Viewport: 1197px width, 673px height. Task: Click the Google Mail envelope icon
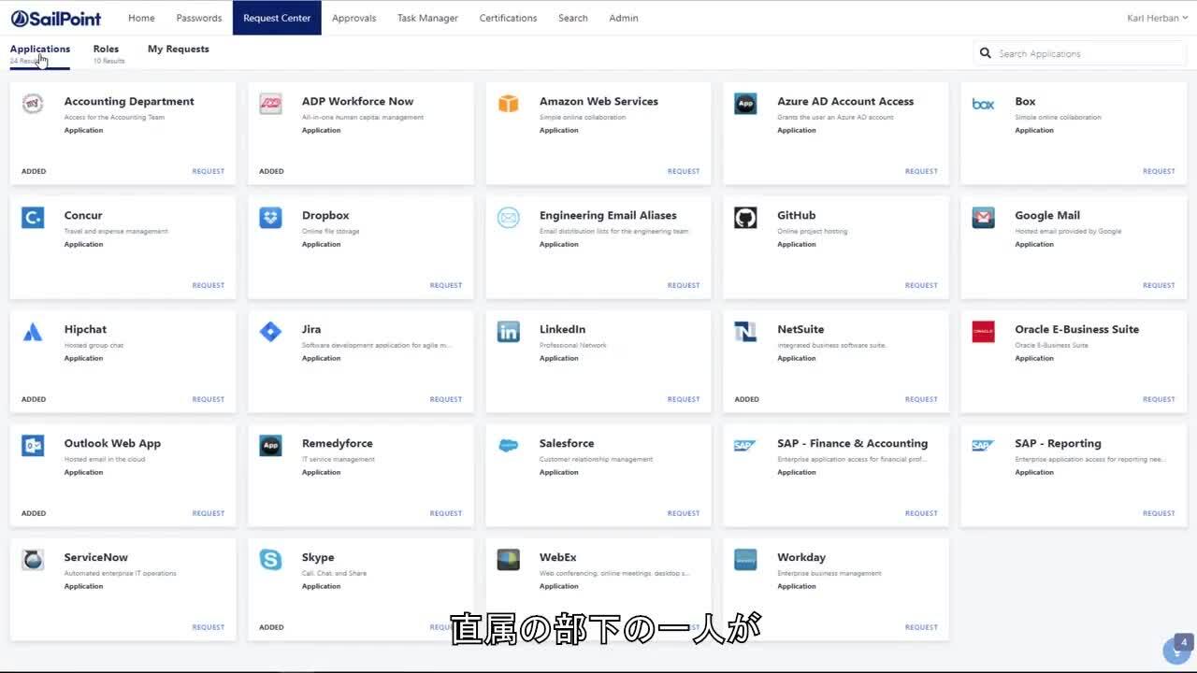tap(983, 218)
